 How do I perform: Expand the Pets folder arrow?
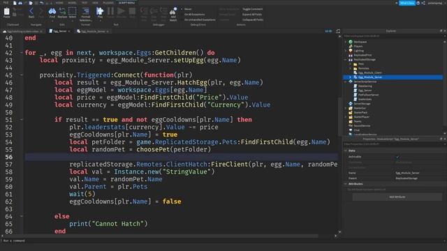pos(351,64)
